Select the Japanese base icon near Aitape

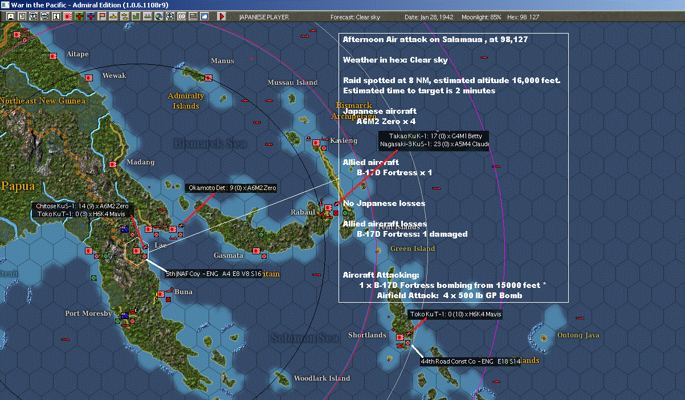coord(54,56)
